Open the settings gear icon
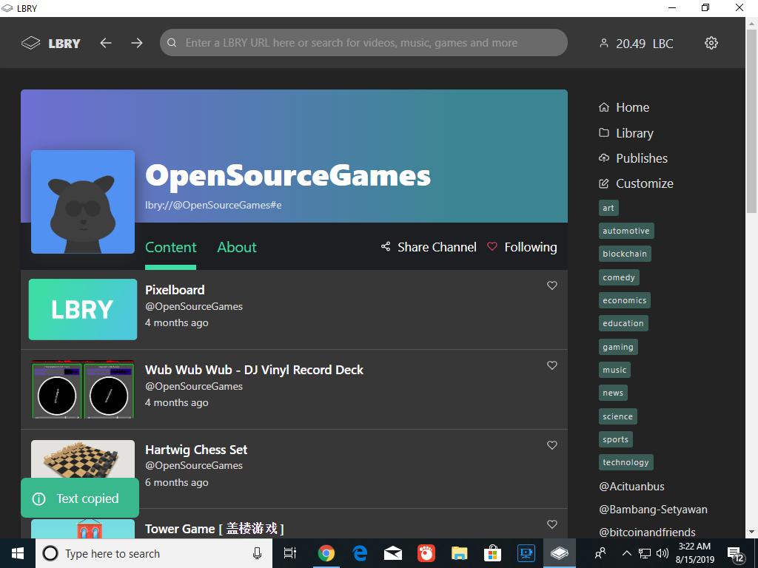758x568 pixels. [711, 43]
